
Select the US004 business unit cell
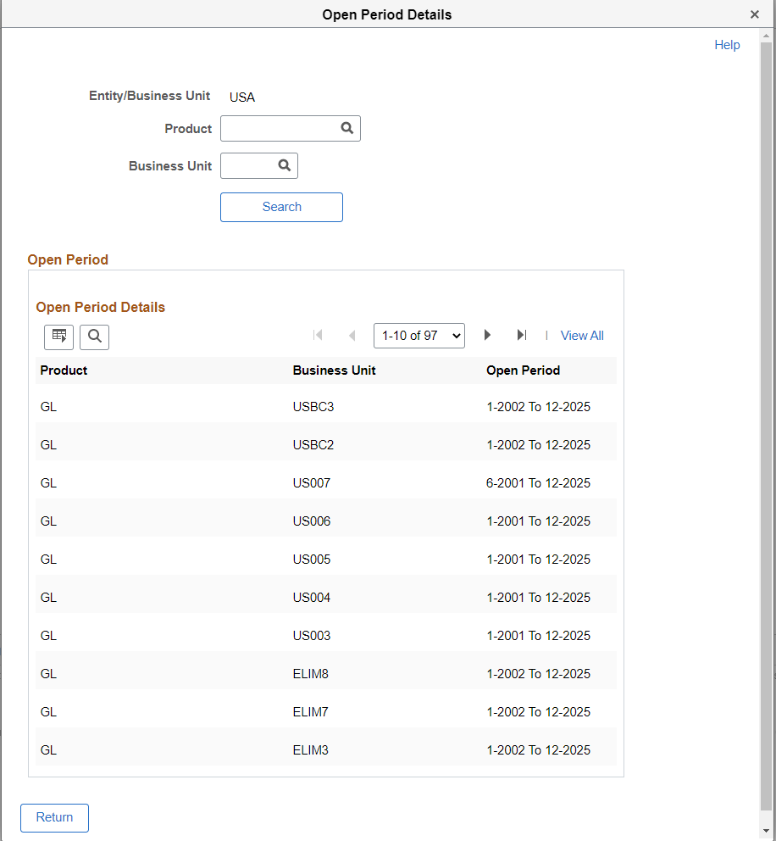click(x=312, y=598)
